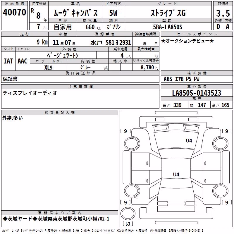The width and height of the screenshot is (234, 234).
Task: Click the equipment list ABS エアB PS PW
Action: 181,79
